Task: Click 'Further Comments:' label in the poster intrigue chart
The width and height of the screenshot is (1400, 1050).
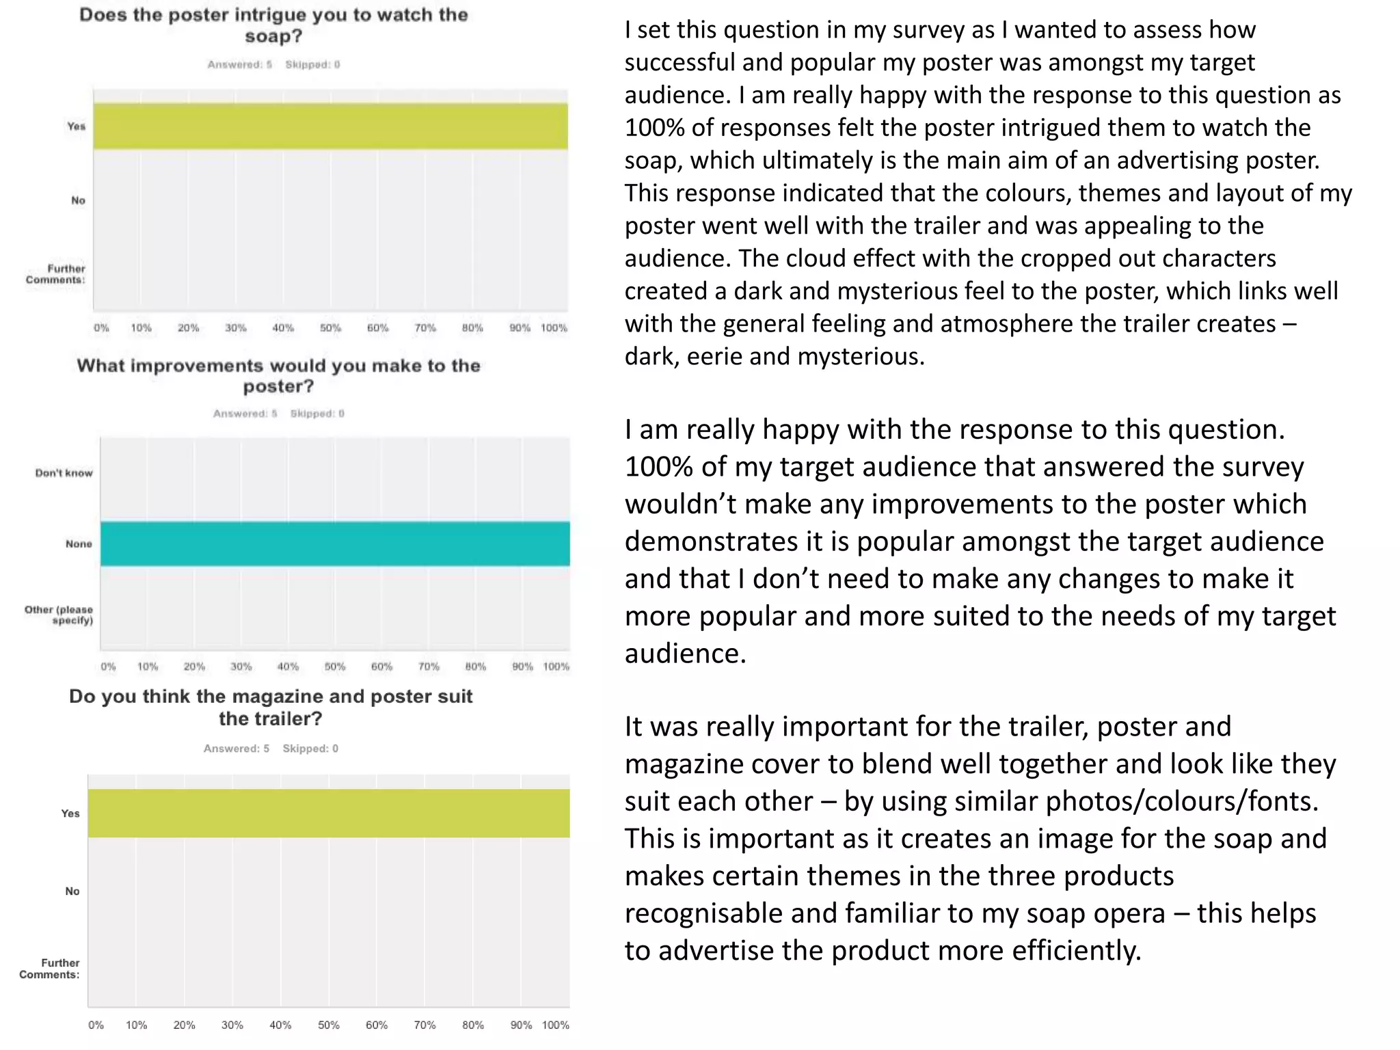Action: pos(56,274)
